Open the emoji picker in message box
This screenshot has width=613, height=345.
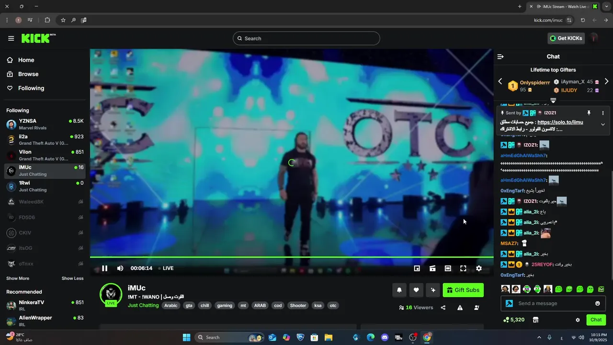click(x=598, y=303)
